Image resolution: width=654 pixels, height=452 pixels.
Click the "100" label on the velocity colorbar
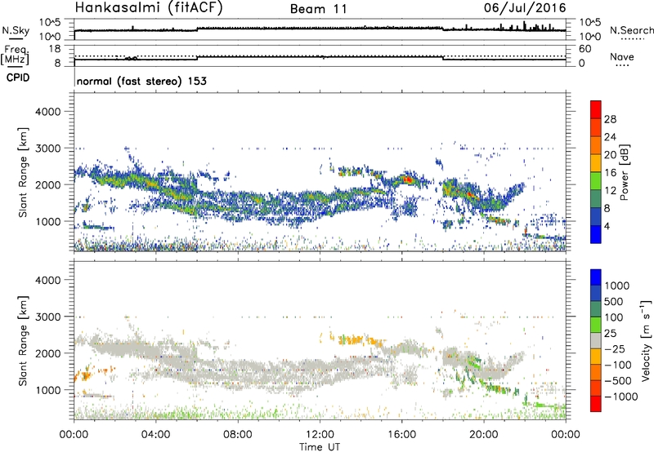pos(616,317)
